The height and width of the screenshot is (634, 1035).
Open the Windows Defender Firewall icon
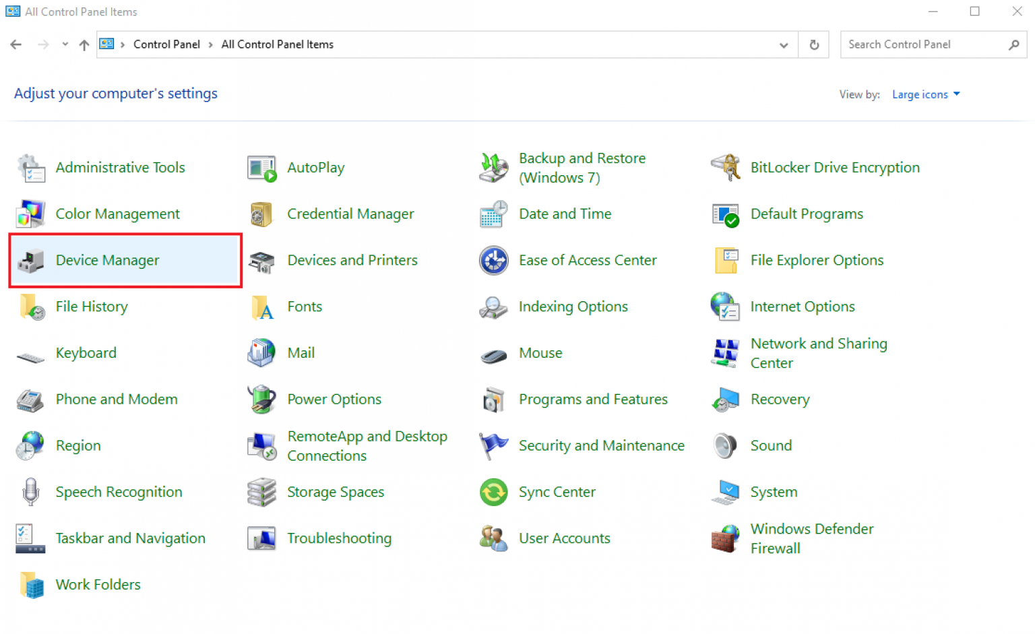725,539
